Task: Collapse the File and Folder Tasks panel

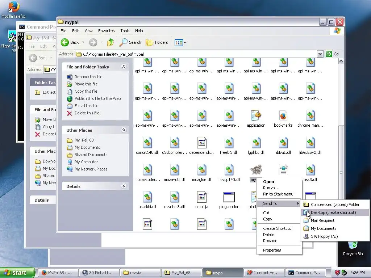Action: point(124,67)
